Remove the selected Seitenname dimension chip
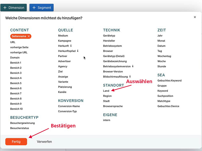The image size is (202, 151). [x=29, y=36]
